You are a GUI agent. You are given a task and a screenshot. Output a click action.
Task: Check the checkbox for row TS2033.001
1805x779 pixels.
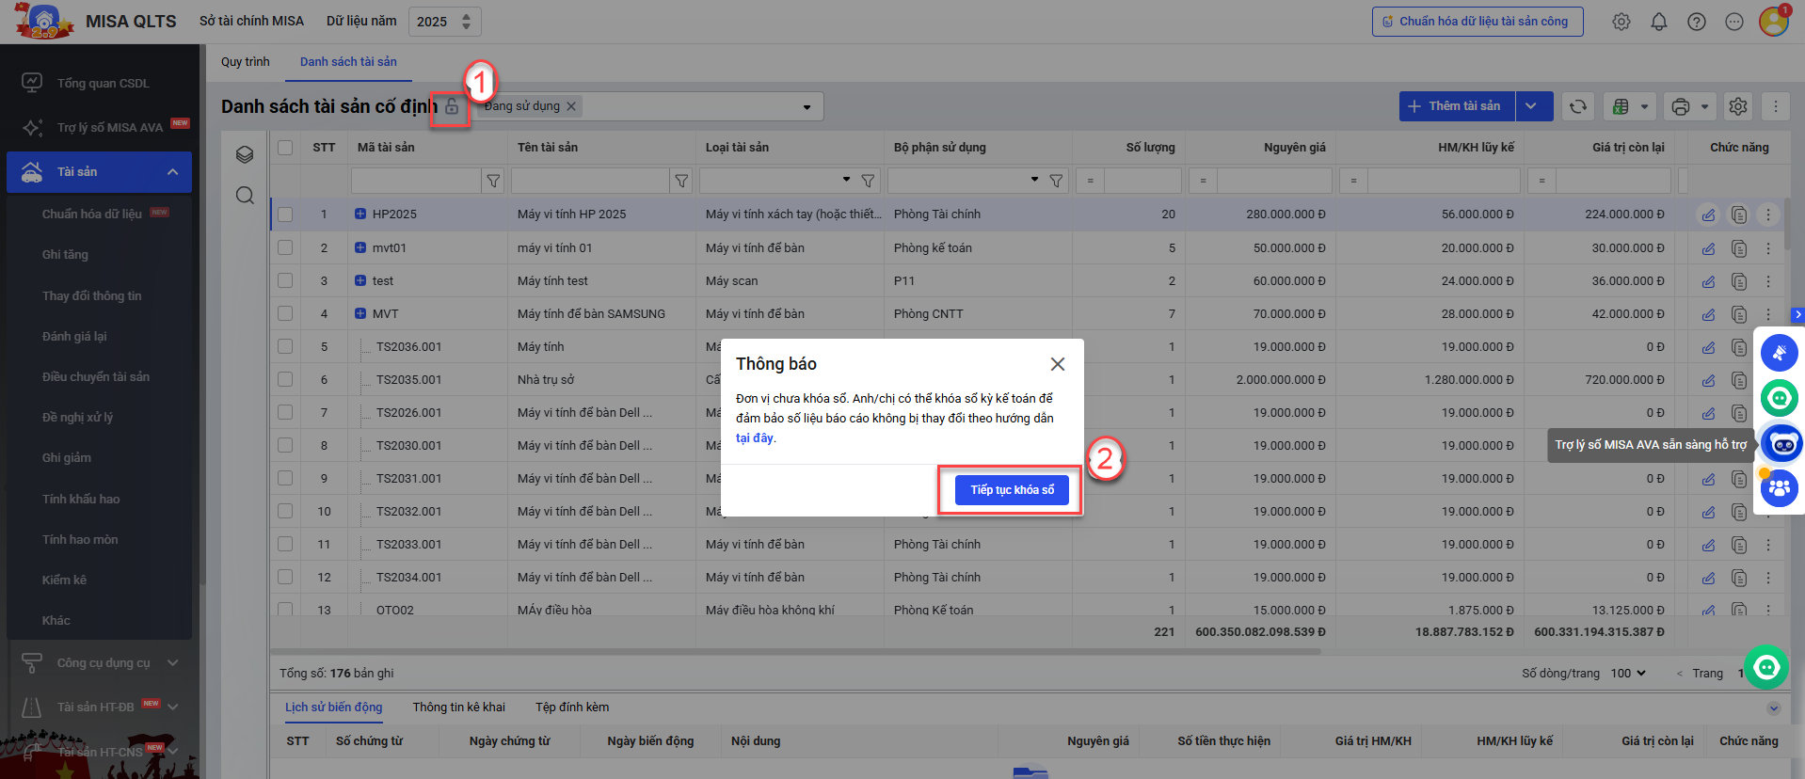click(x=285, y=544)
